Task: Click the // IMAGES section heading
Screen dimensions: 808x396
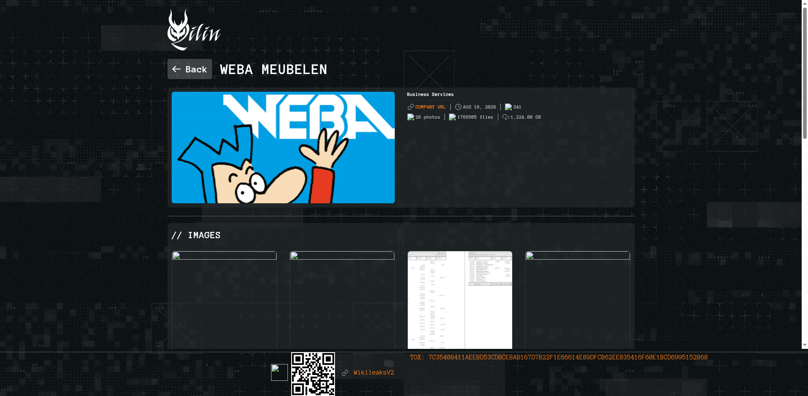Action: click(x=196, y=235)
